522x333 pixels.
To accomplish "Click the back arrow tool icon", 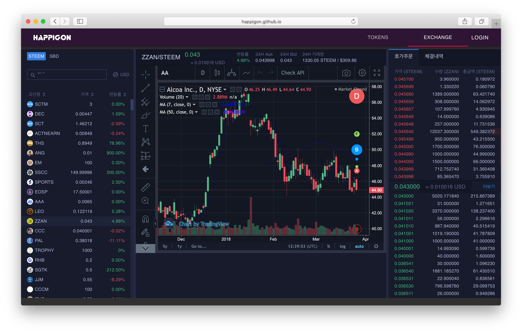I will (x=146, y=169).
